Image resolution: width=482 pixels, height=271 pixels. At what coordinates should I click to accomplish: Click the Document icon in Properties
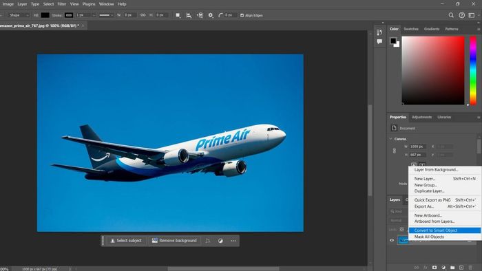click(394, 128)
